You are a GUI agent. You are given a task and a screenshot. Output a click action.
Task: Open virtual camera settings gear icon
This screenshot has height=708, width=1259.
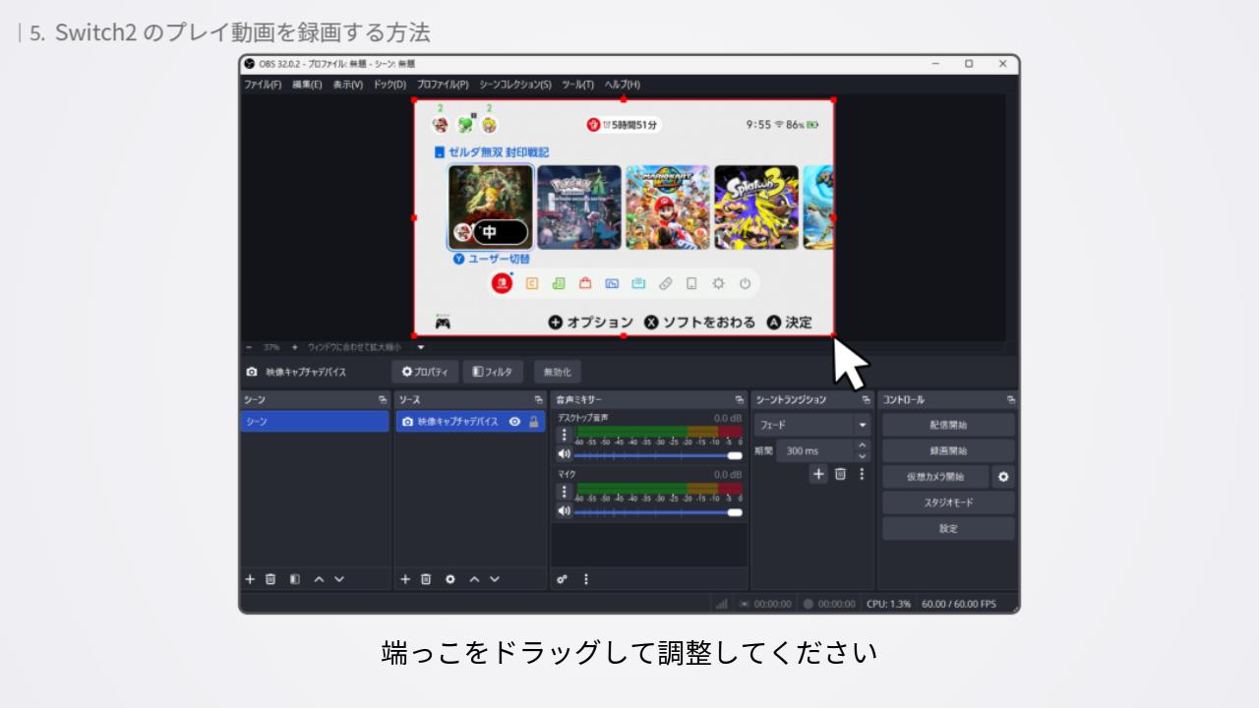[x=1003, y=477]
